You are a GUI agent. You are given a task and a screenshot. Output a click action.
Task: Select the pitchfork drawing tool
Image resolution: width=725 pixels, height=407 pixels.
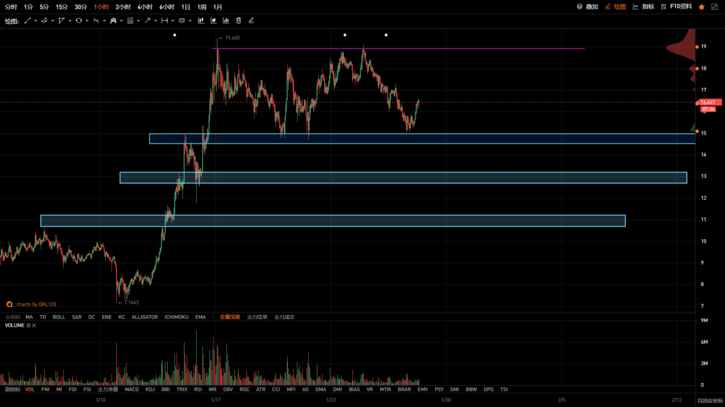[113, 21]
